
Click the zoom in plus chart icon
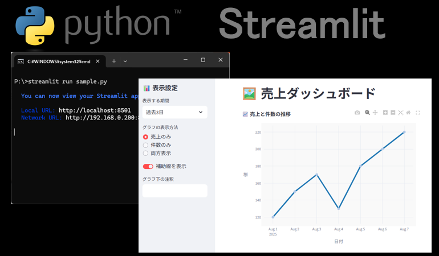click(385, 112)
